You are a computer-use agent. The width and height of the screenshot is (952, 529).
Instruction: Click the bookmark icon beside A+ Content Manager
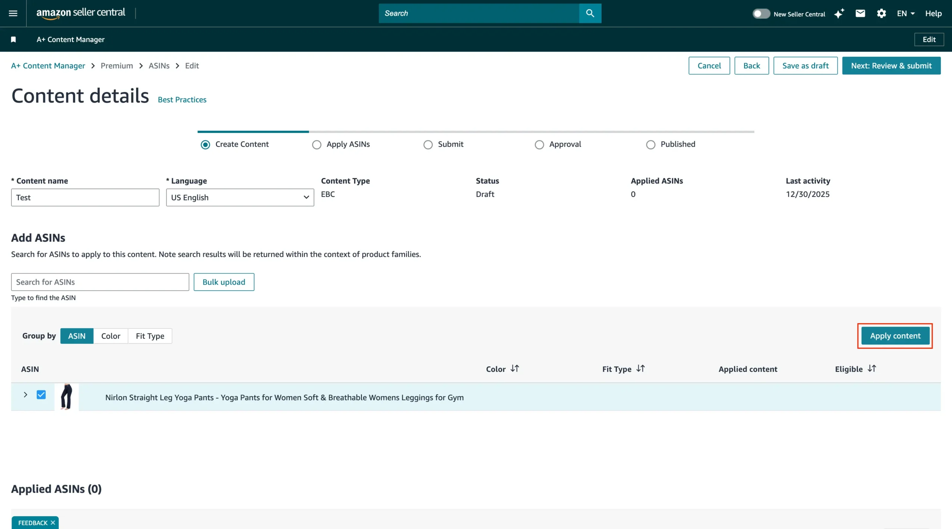13,39
